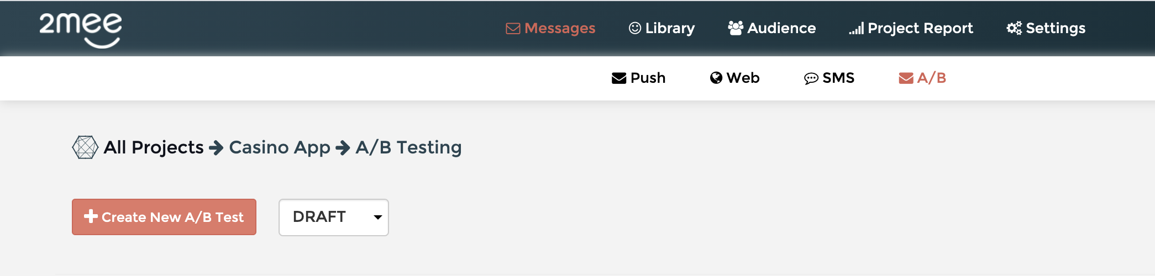Click the 2mee logo

tap(81, 30)
